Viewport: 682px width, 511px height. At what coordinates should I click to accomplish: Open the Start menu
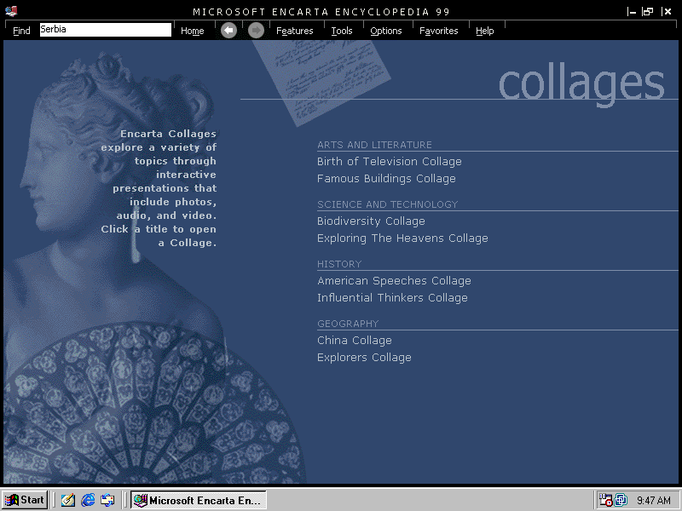(25, 500)
